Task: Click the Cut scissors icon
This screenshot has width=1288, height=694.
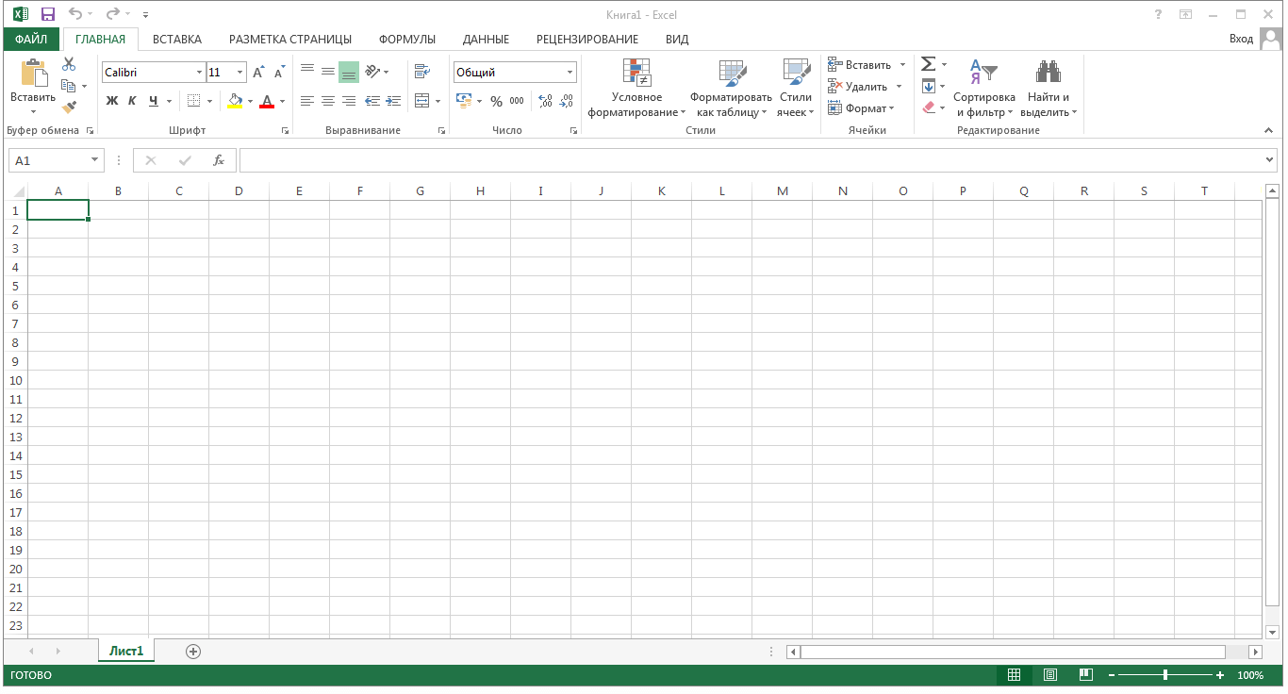Action: (69, 64)
